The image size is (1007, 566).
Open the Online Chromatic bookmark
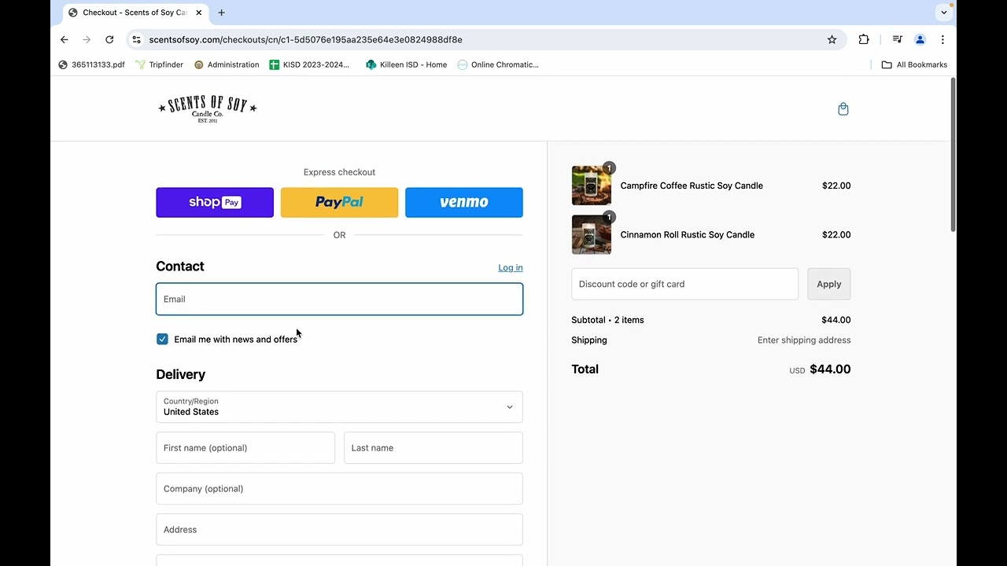(498, 64)
